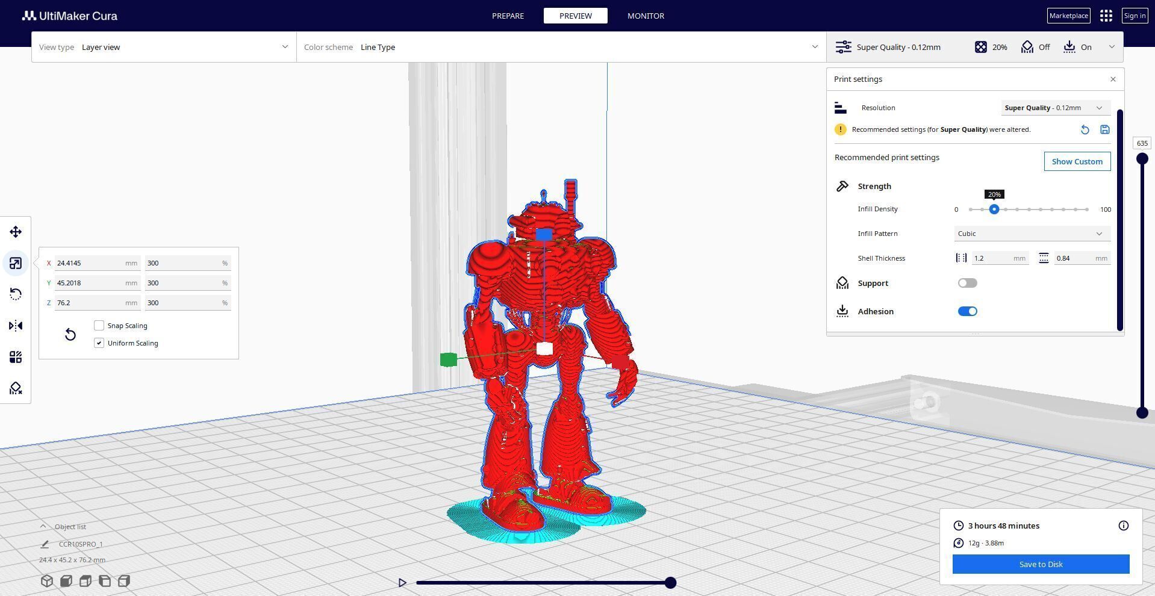Open the View type dropdown

pos(164,47)
